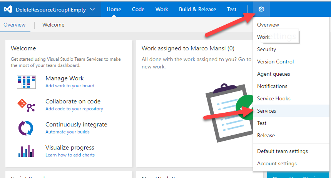Click the Continuously integrate build icon
The height and width of the screenshot is (178, 331).
pyautogui.click(x=26, y=128)
